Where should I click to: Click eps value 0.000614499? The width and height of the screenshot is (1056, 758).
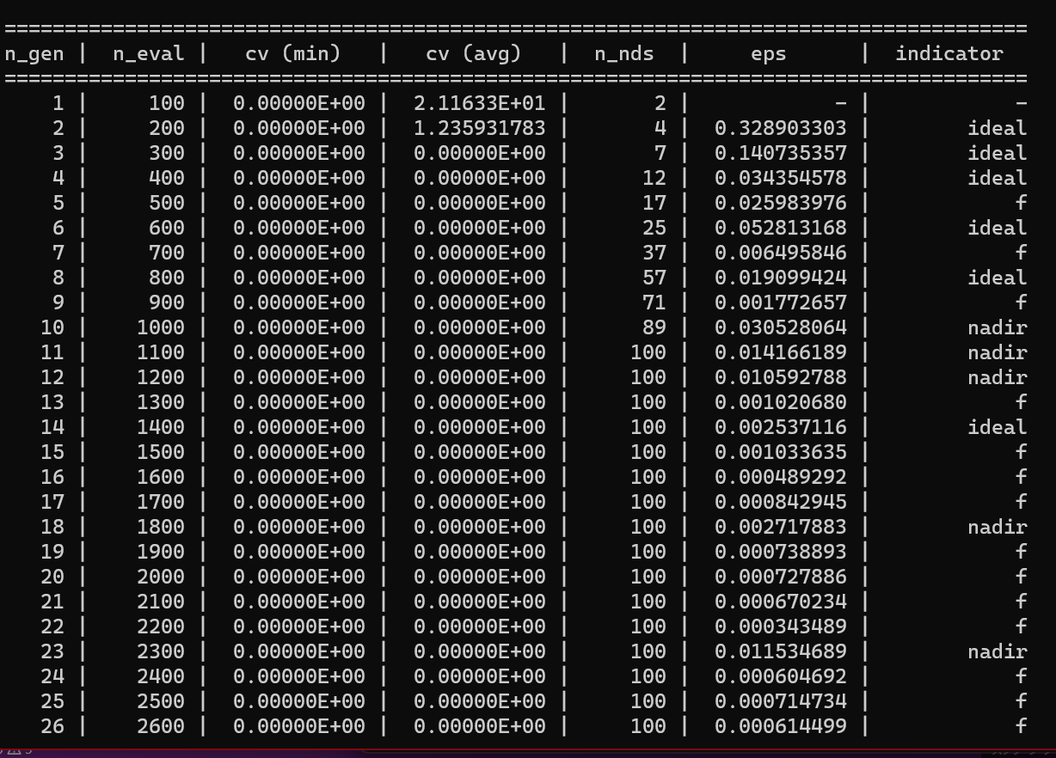(780, 727)
